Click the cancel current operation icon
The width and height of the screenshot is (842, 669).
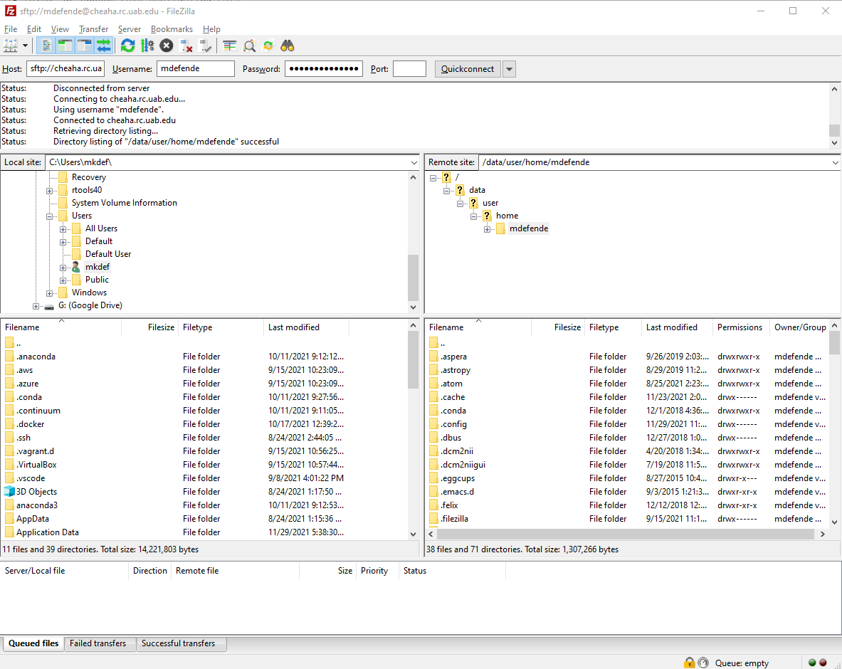167,46
